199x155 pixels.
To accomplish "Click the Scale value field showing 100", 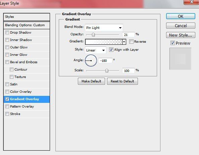I will point(128,71).
